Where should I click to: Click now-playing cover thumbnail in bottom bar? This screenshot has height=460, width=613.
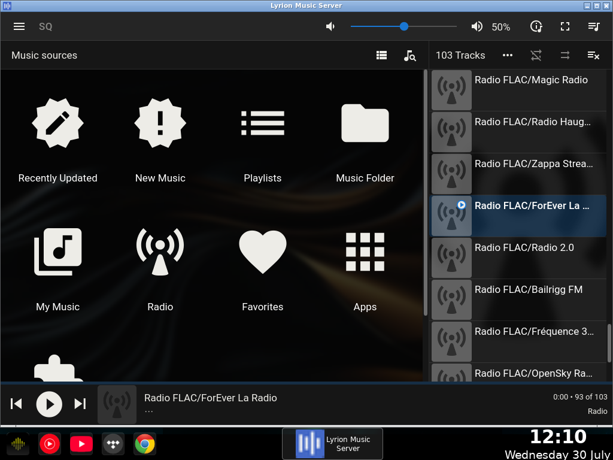117,404
